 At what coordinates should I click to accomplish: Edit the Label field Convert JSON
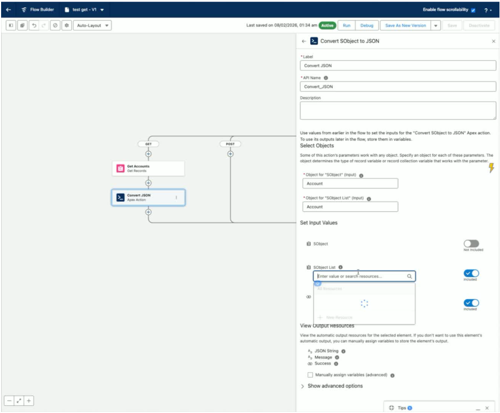coord(398,65)
